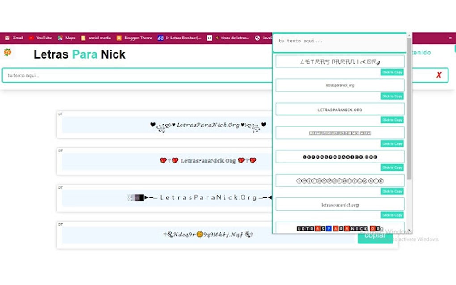Copy the circled-letters font style
This screenshot has height=285, width=456.
[392, 191]
